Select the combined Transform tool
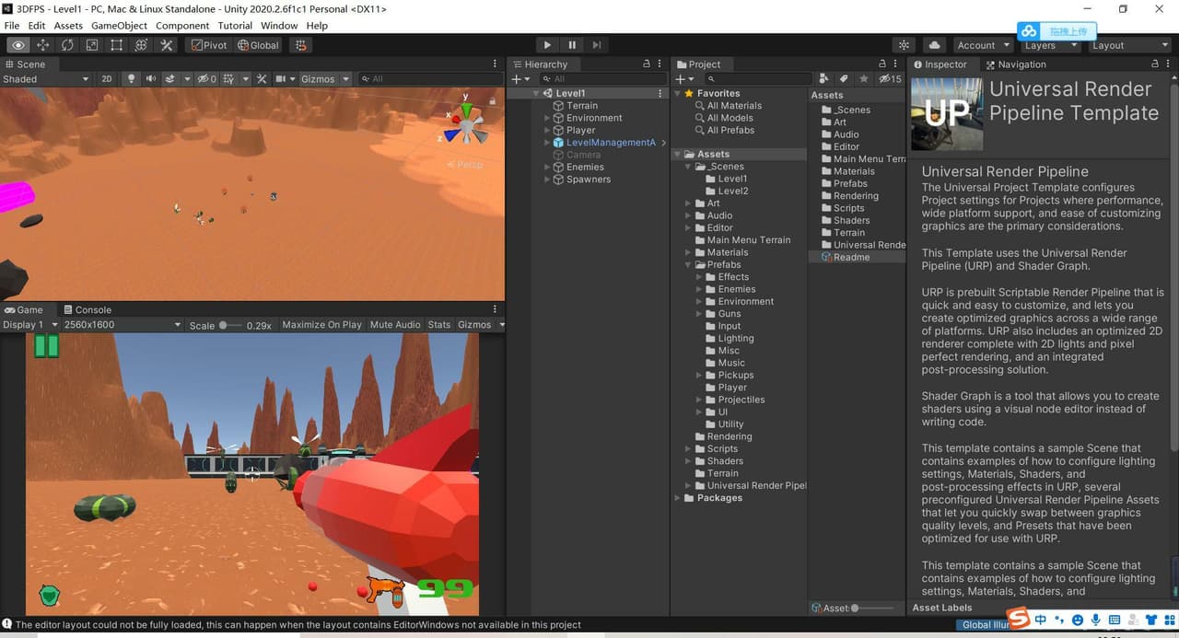 click(x=142, y=45)
